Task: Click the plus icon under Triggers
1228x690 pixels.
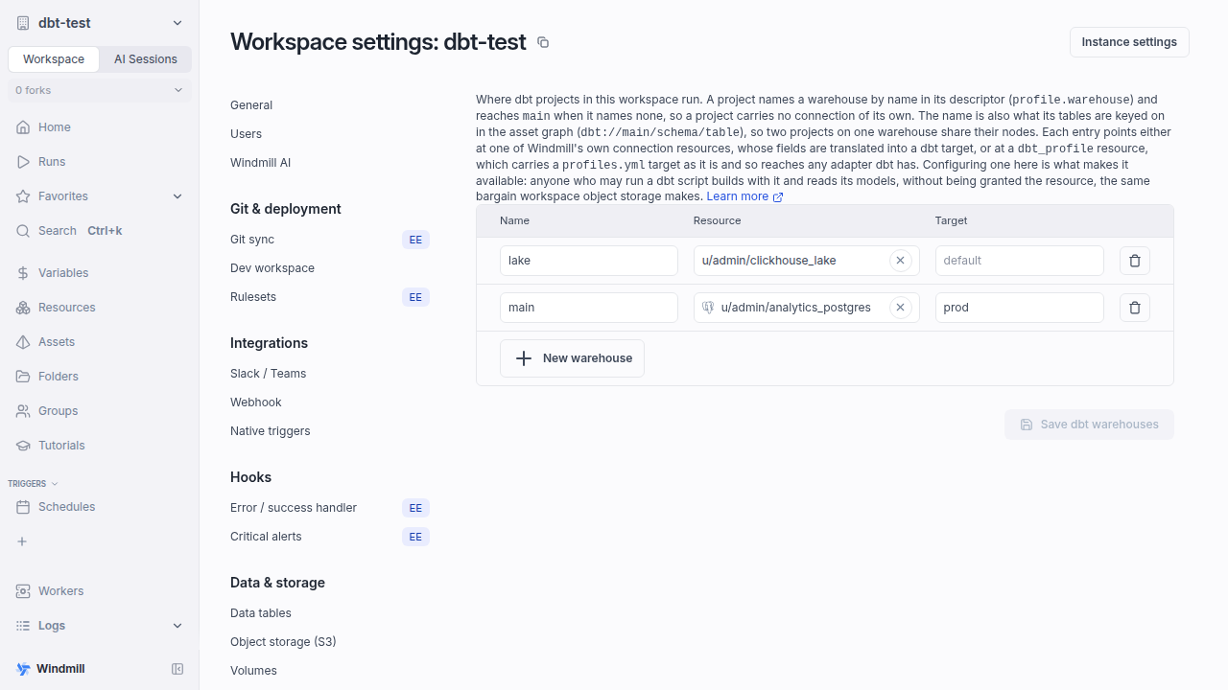Action: coord(23,541)
